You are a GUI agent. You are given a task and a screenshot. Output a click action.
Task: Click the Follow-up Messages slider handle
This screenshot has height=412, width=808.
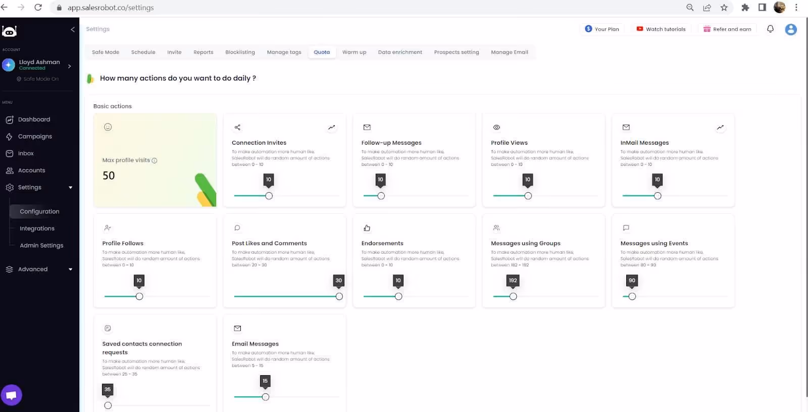click(x=381, y=196)
